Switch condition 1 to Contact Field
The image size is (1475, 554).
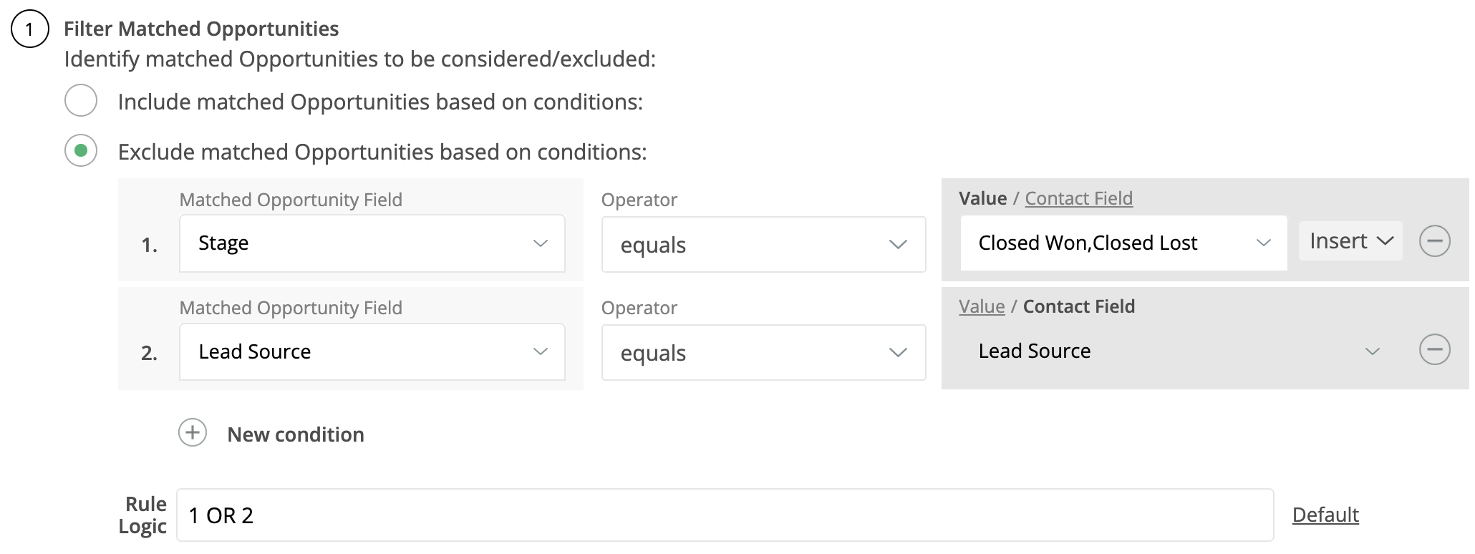pyautogui.click(x=1078, y=198)
